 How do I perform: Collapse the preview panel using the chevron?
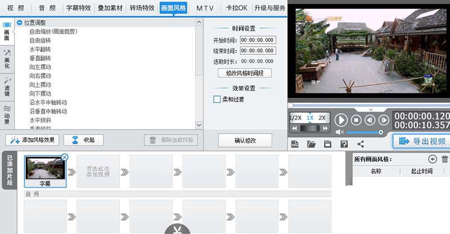(370, 109)
